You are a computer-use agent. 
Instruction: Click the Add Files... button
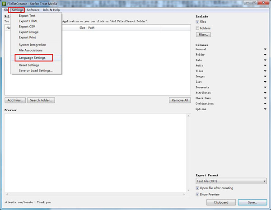pyautogui.click(x=15, y=100)
